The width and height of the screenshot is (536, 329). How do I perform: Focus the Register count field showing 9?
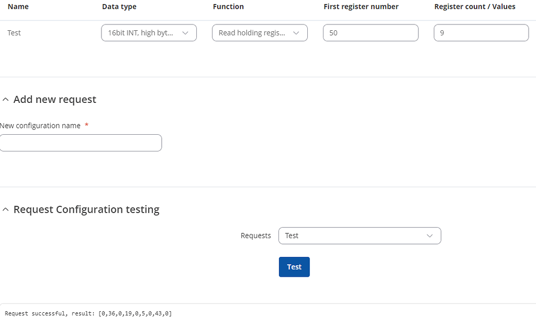click(481, 33)
